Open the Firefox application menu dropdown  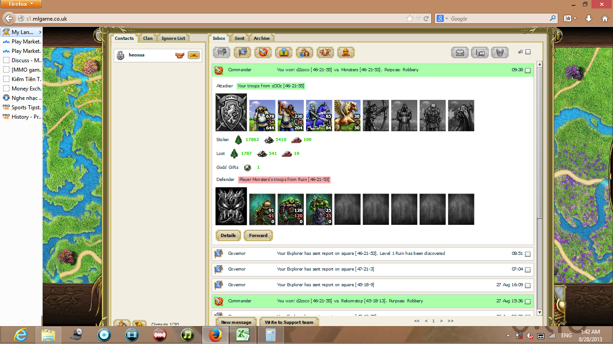(x=21, y=4)
